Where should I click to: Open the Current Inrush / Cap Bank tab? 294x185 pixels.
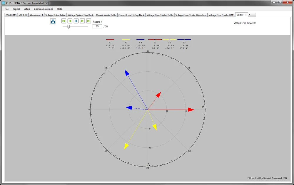pos(131,15)
